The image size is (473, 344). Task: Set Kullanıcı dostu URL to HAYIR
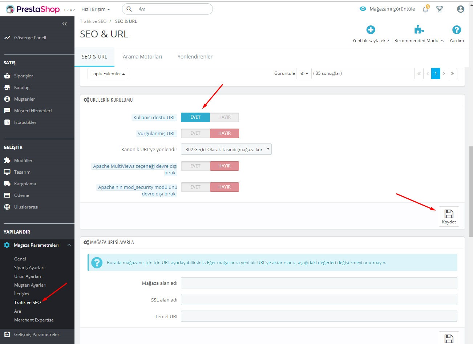224,117
